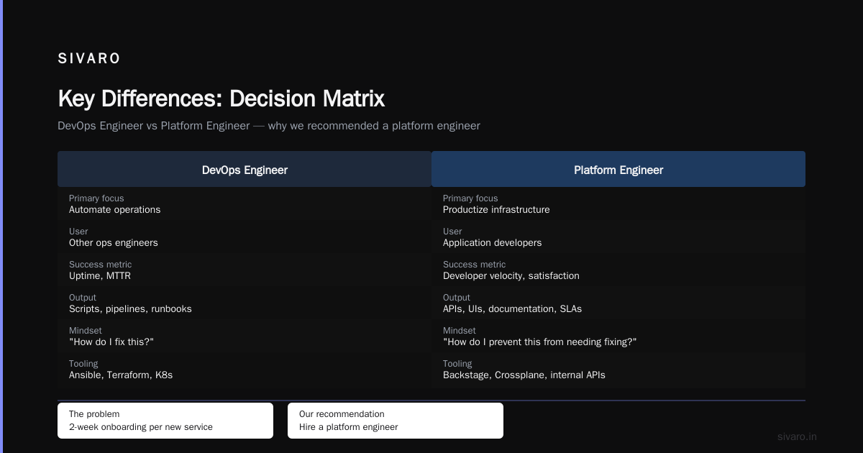Select the Other ops engineers cell
This screenshot has height=453, width=863.
point(245,237)
